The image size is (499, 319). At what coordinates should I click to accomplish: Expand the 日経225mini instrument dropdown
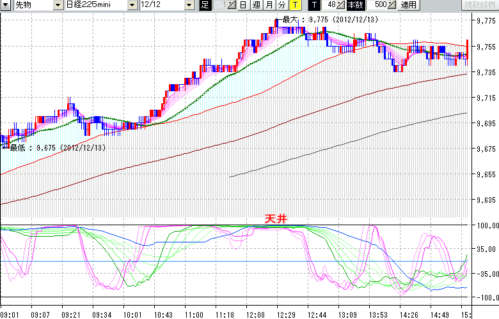pos(132,5)
